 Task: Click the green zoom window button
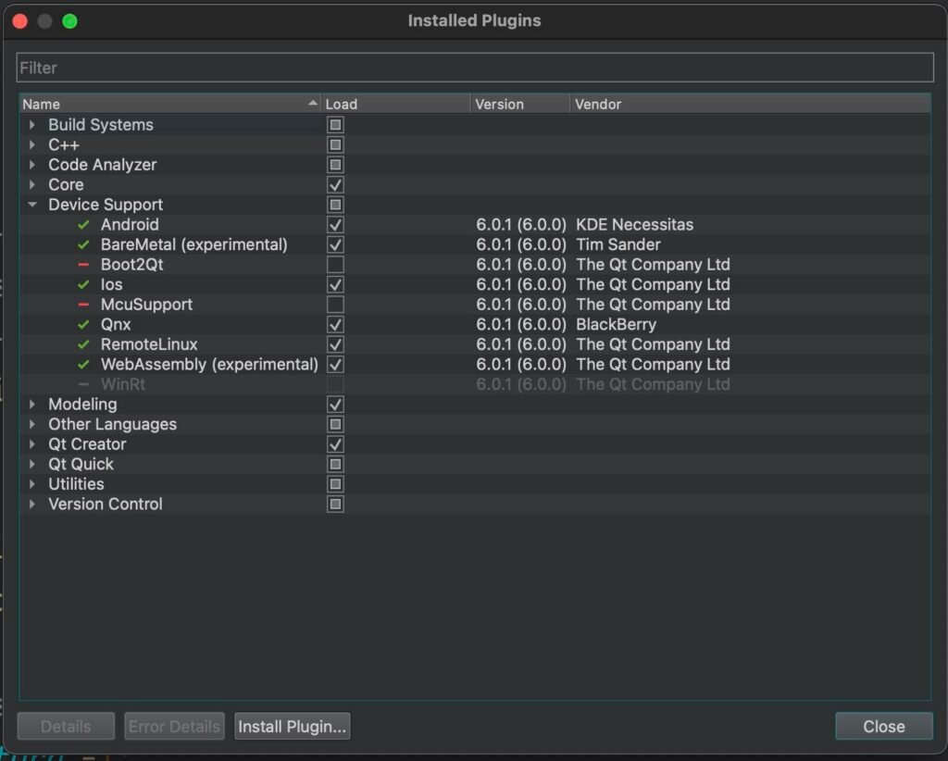(x=70, y=22)
